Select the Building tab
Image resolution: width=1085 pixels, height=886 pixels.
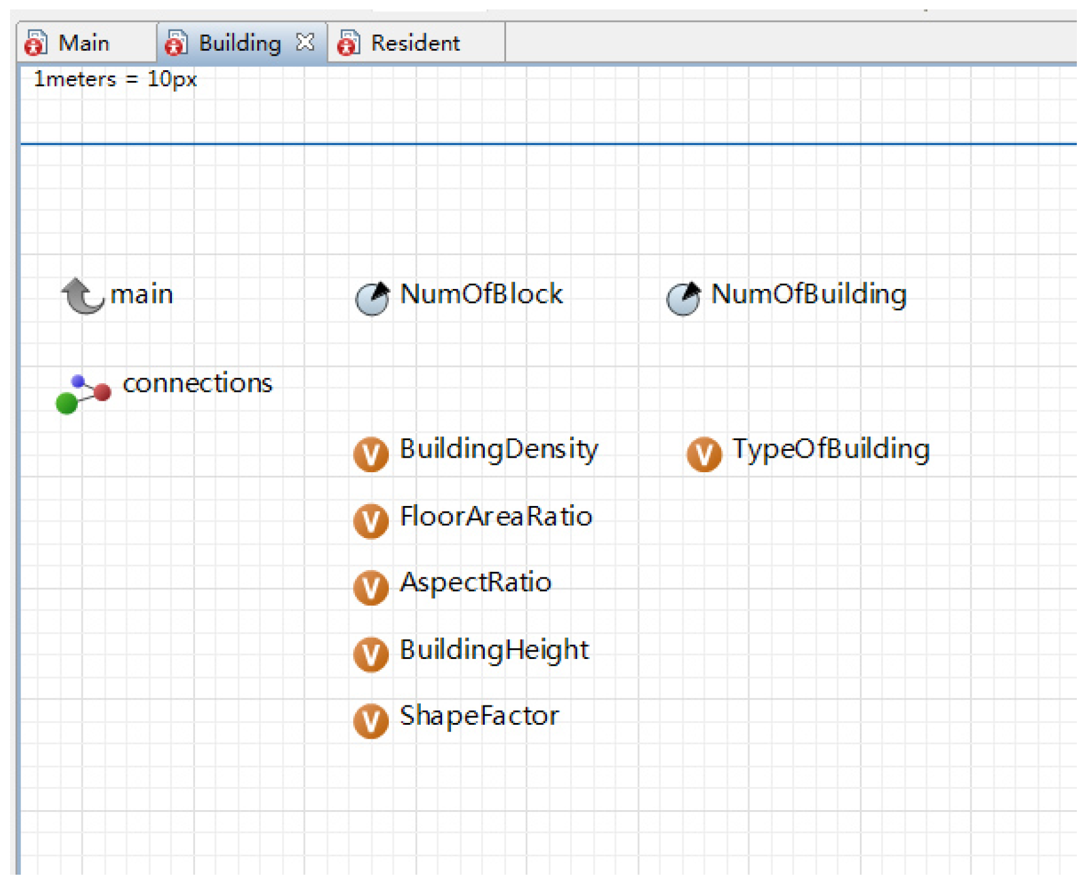coord(241,43)
